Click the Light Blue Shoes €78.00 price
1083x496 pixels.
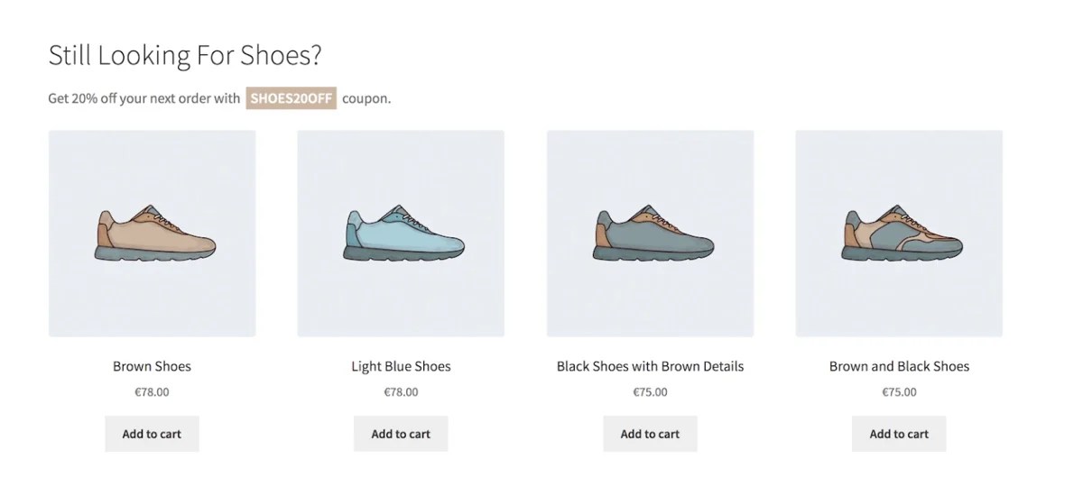[401, 392]
